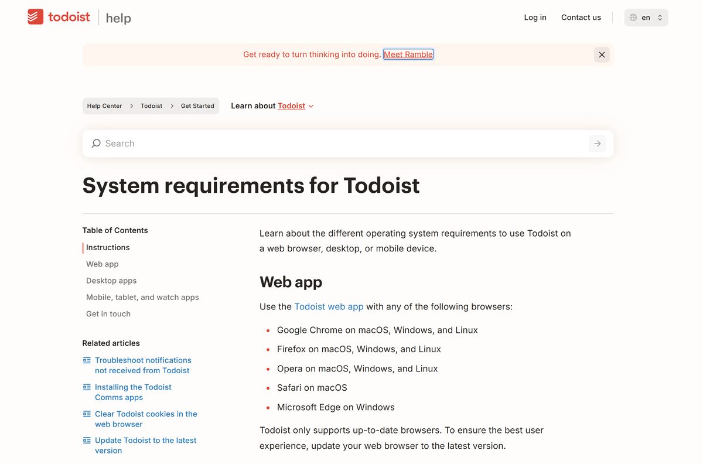703x464 pixels.
Task: Open Clear Todoist cookies article
Action: 146,419
